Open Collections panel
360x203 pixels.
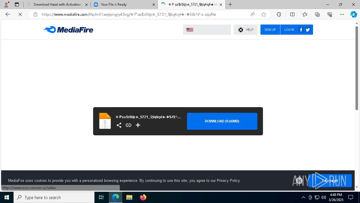pyautogui.click(x=317, y=14)
